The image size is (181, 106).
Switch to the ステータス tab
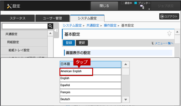(x=18, y=18)
